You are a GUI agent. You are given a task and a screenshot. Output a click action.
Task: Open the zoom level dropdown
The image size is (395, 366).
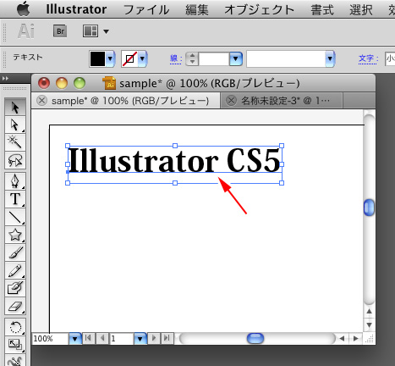75,338
